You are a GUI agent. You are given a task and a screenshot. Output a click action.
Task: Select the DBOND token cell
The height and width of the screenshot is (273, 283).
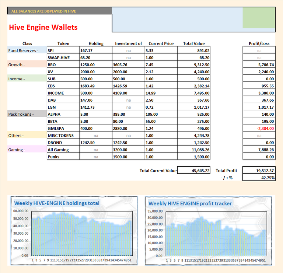tap(63, 143)
